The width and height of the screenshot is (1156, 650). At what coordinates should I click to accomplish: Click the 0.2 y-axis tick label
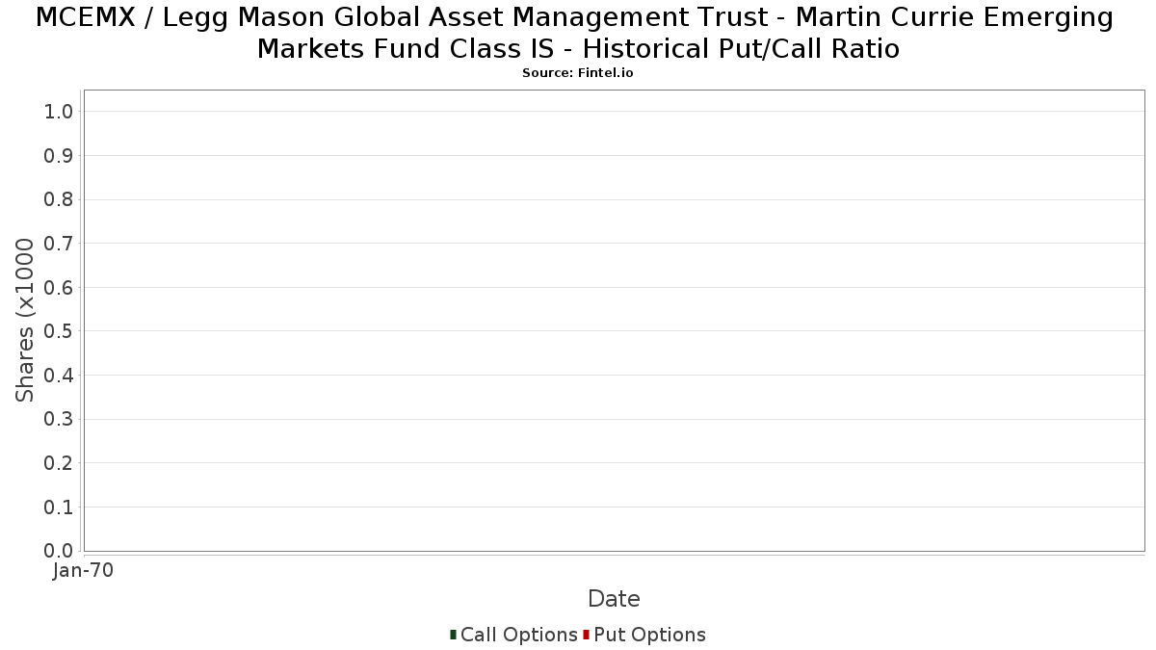click(59, 463)
